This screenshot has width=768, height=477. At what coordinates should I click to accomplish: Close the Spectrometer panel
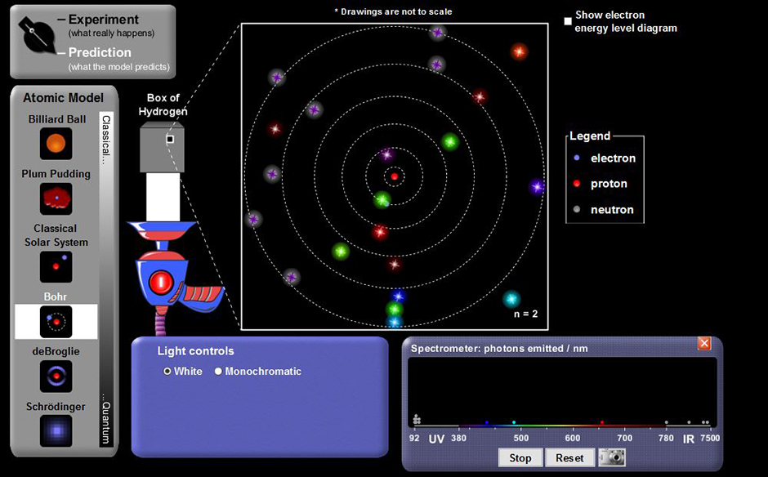[704, 343]
